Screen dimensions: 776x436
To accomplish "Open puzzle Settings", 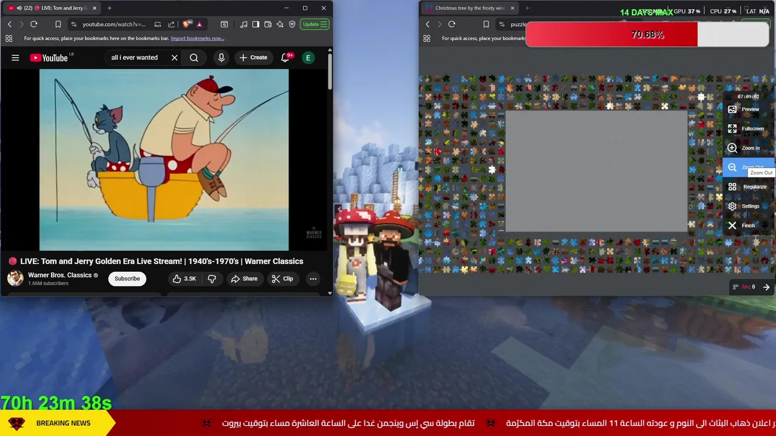I will (749, 206).
